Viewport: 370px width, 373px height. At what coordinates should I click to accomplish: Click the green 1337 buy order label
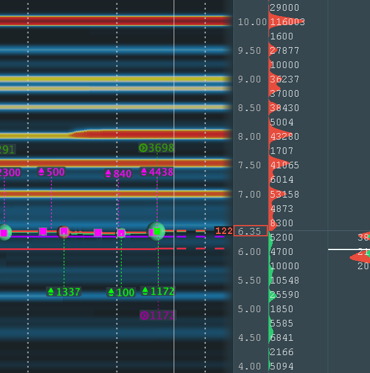pyautogui.click(x=64, y=292)
